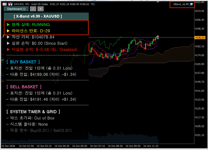Click the XAUUSD, M5 chart title text
This screenshot has width=208, height=150.
22,4
